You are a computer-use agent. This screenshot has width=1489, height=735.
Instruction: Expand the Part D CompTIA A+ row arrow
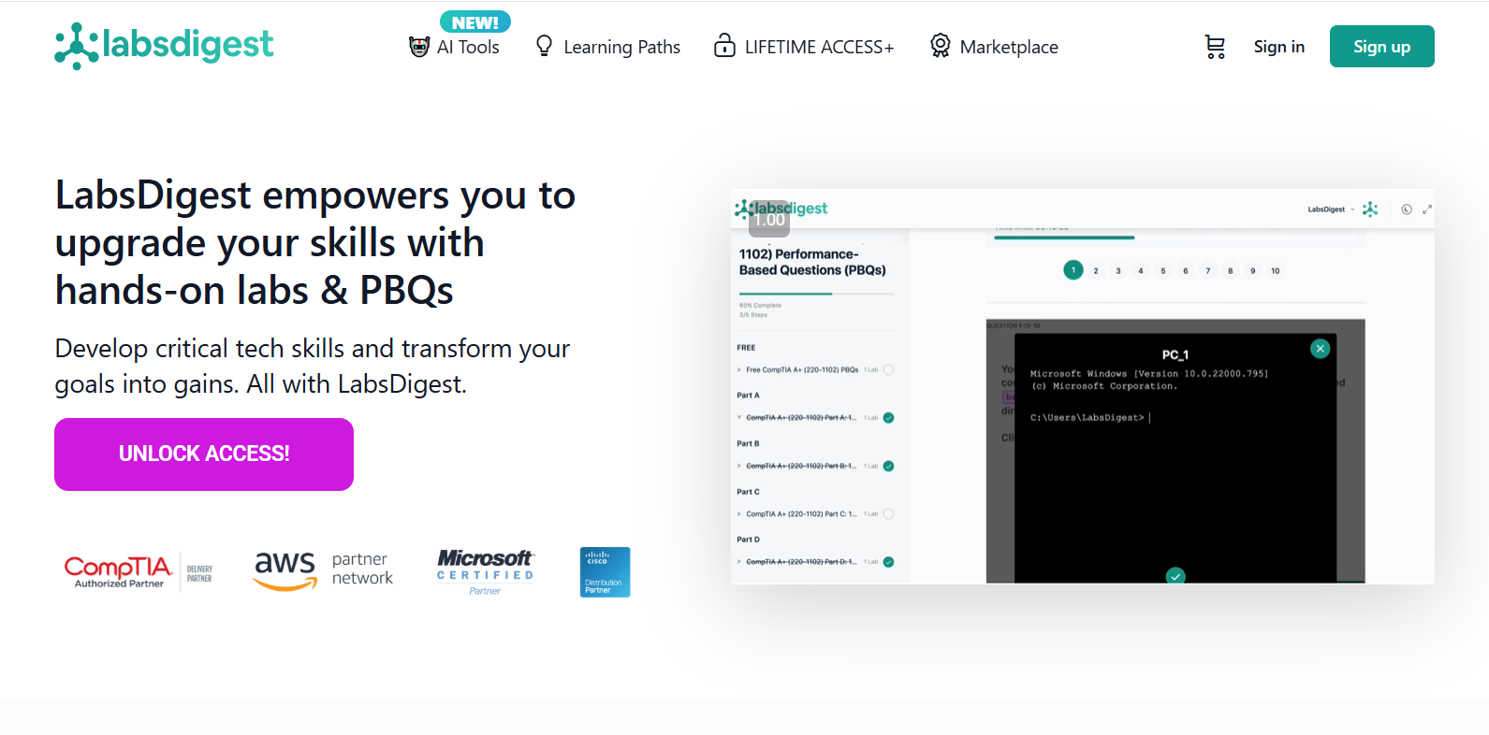click(x=739, y=562)
